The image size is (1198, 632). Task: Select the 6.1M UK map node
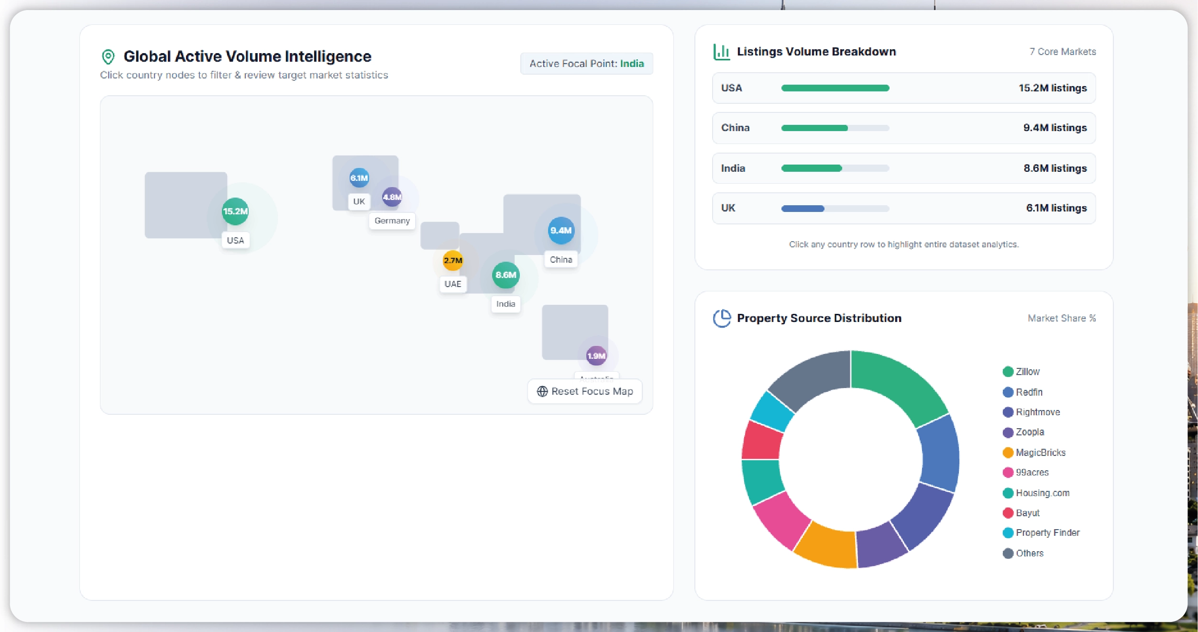click(x=359, y=178)
